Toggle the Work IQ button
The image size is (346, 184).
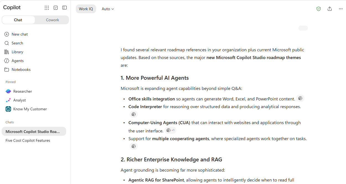(x=86, y=9)
